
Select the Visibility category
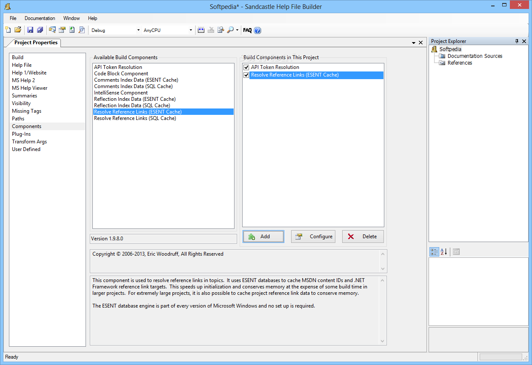[x=47, y=103]
